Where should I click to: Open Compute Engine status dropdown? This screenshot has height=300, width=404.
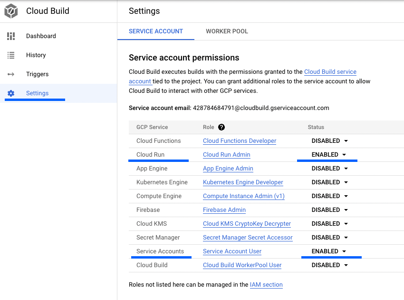[330, 196]
